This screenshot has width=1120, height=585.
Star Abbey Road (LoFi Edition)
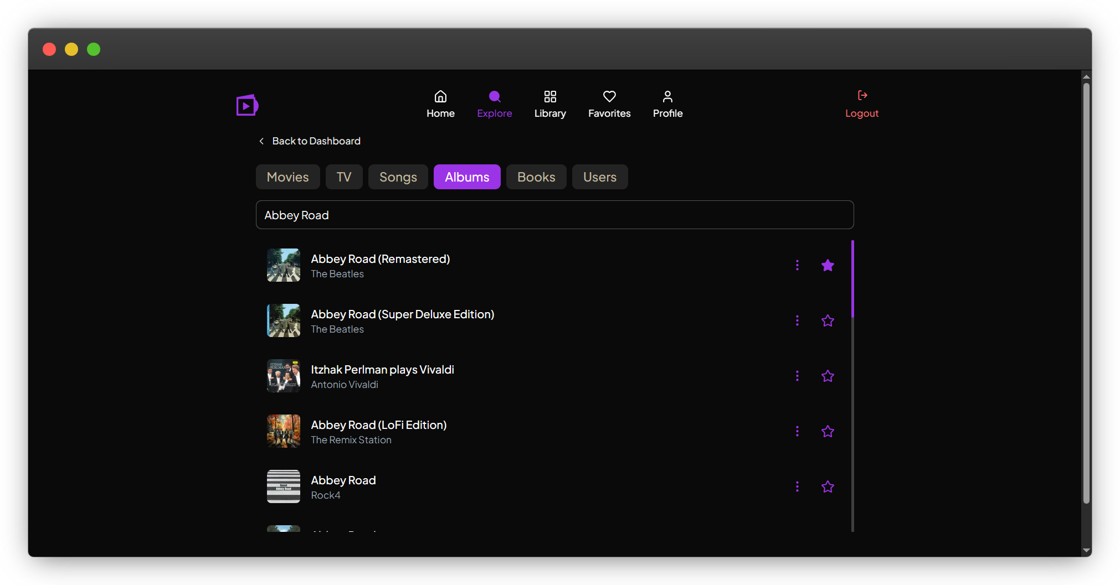[828, 431]
